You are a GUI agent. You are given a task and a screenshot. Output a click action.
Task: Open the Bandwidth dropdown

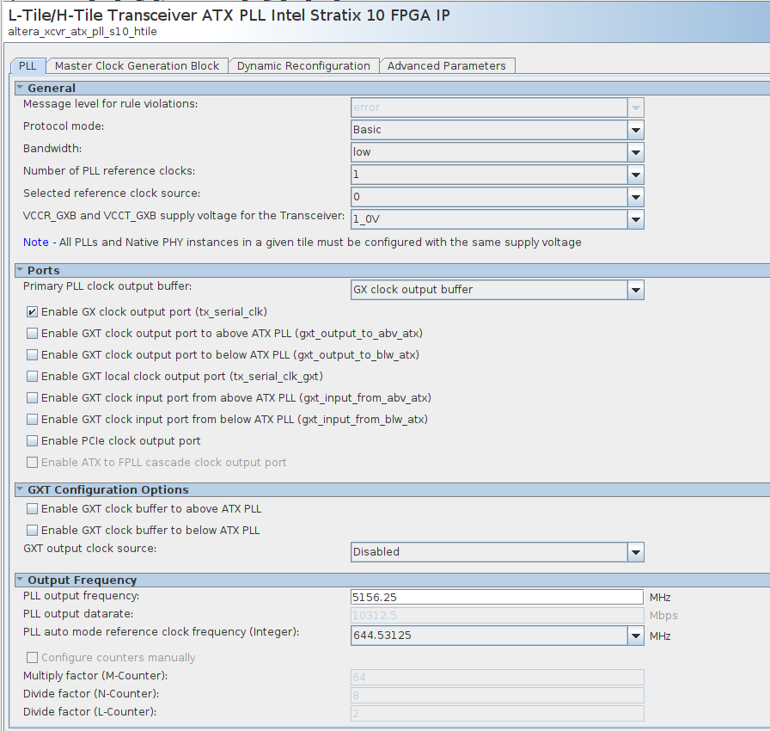click(x=497, y=152)
